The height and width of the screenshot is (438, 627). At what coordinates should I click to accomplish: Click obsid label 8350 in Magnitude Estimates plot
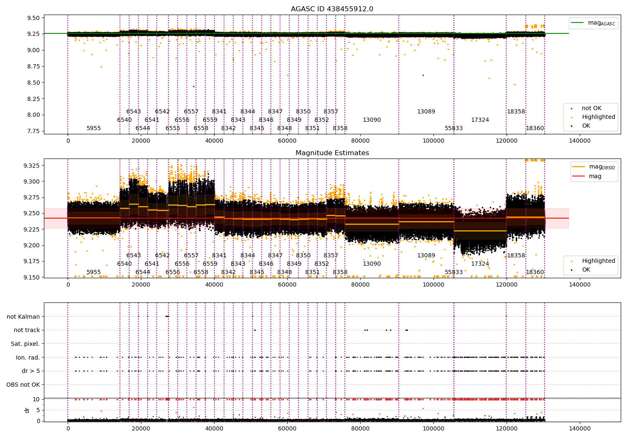click(303, 256)
